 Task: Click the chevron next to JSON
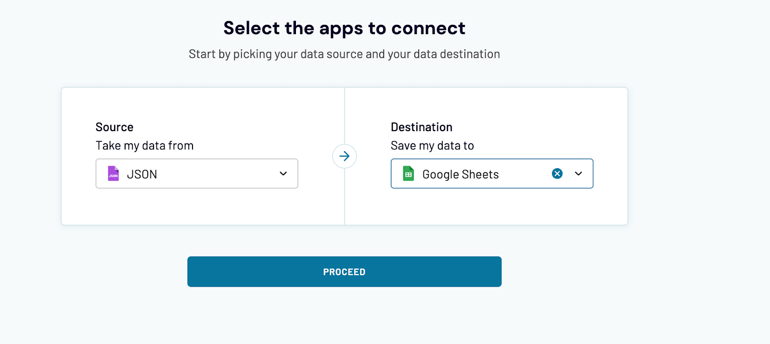(x=283, y=174)
